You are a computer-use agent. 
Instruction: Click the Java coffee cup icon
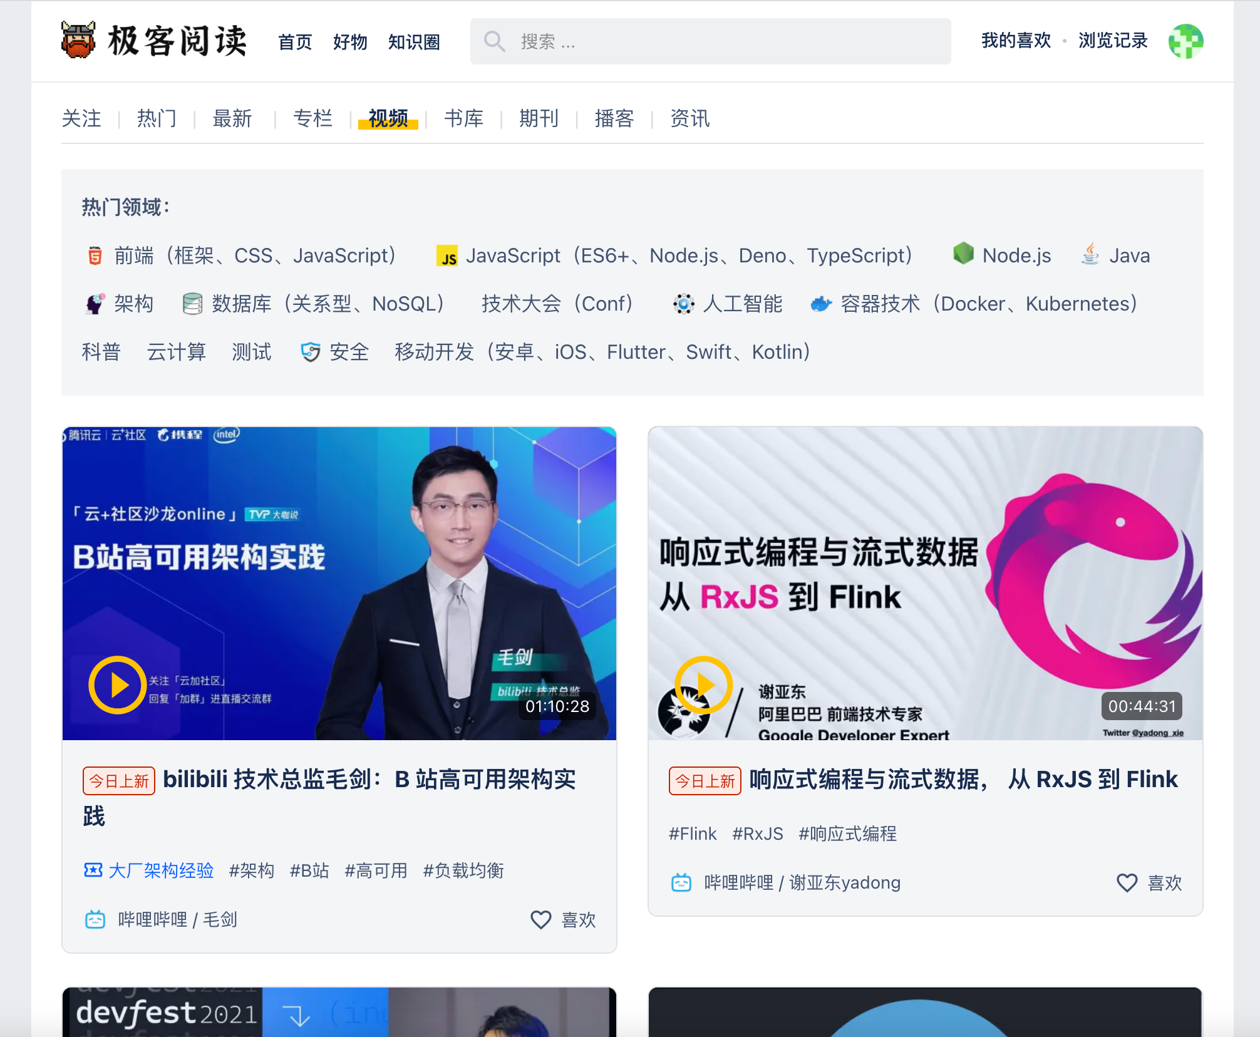click(x=1090, y=254)
